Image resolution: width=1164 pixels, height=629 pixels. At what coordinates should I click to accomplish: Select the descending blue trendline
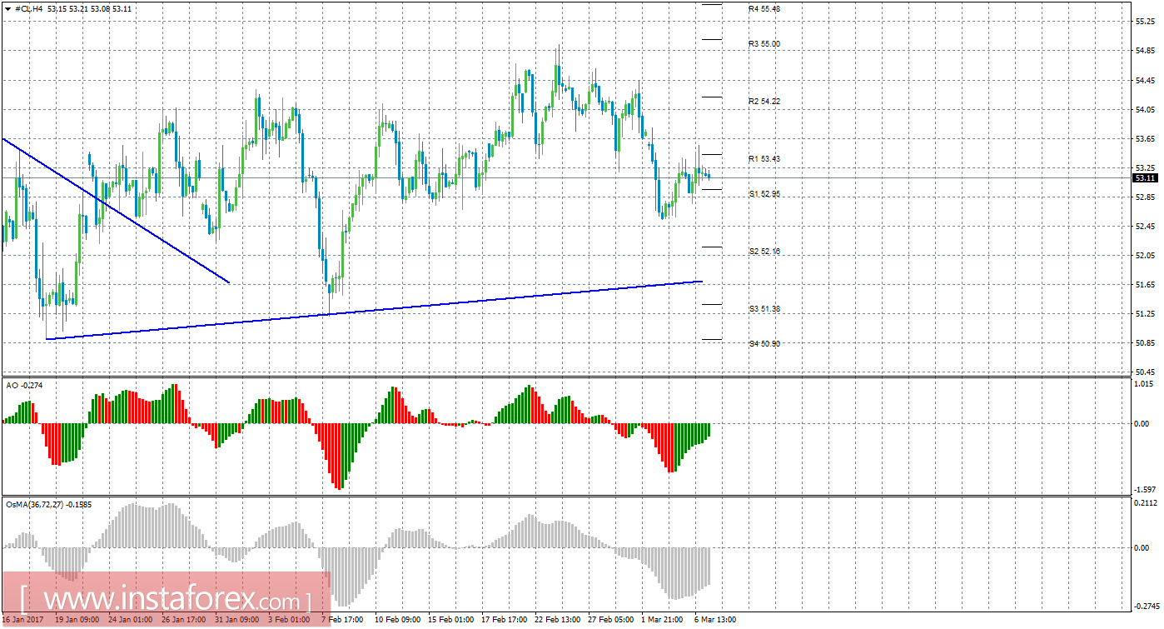click(116, 211)
